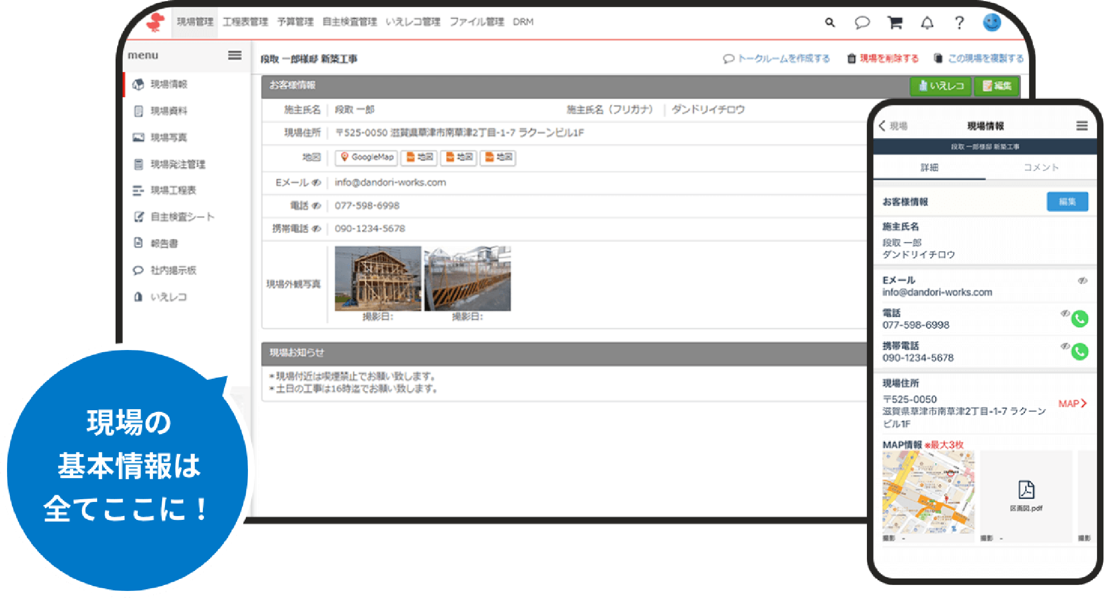
Task: Select 現場写真 in the sidebar
Action: click(168, 137)
